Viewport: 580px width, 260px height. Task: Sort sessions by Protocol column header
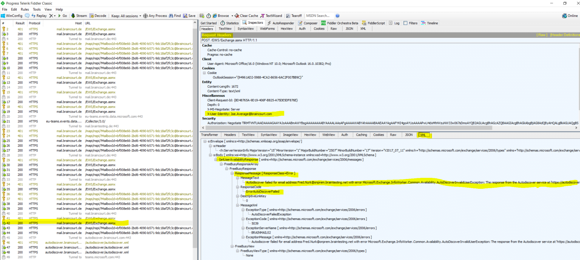point(34,23)
